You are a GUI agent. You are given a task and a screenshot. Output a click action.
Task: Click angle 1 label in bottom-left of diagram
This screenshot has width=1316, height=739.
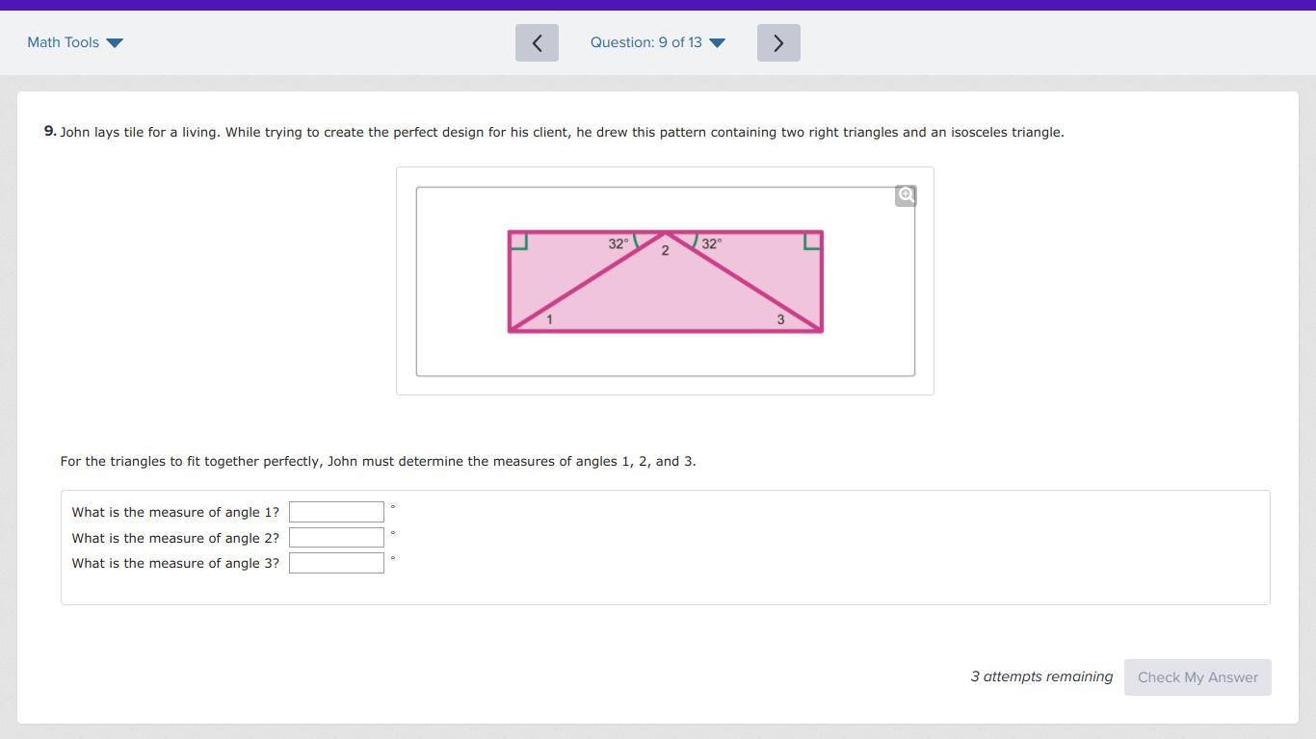(x=549, y=319)
